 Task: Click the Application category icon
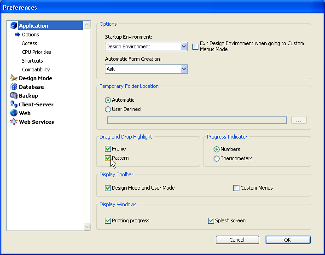click(x=13, y=26)
